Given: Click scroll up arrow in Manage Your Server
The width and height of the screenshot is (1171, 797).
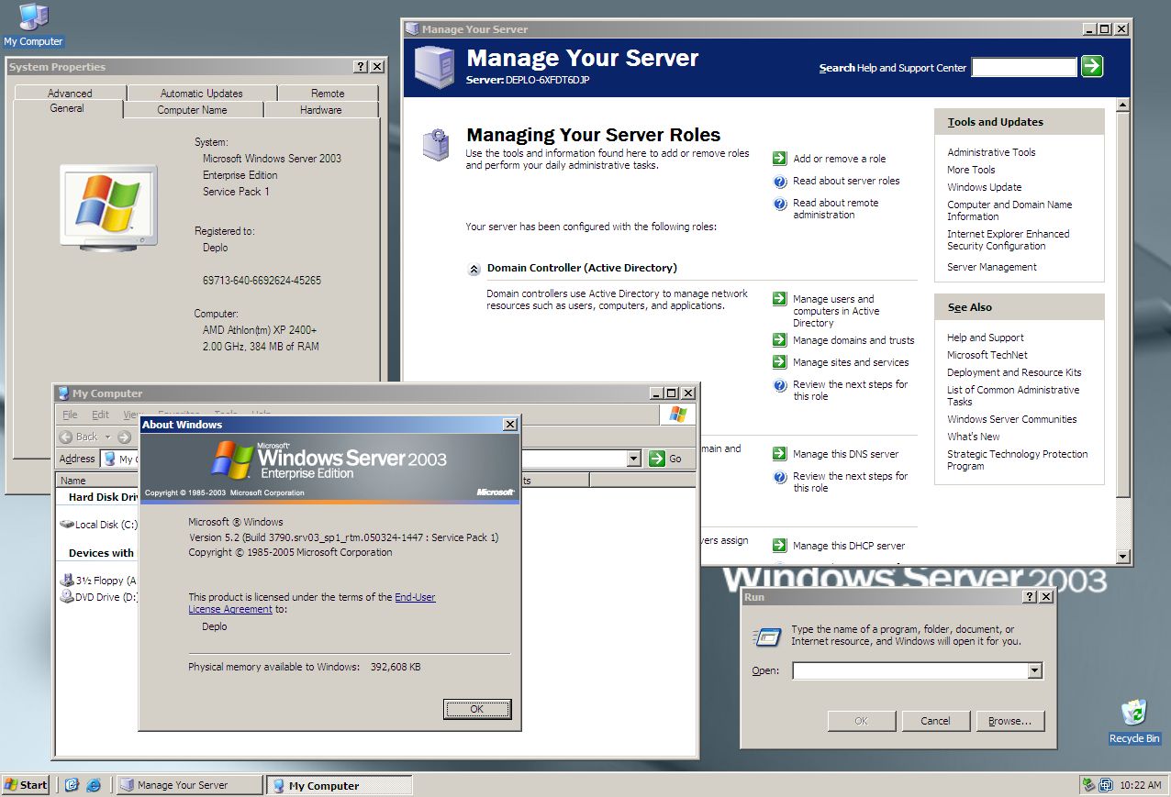Looking at the screenshot, I should (x=1122, y=105).
